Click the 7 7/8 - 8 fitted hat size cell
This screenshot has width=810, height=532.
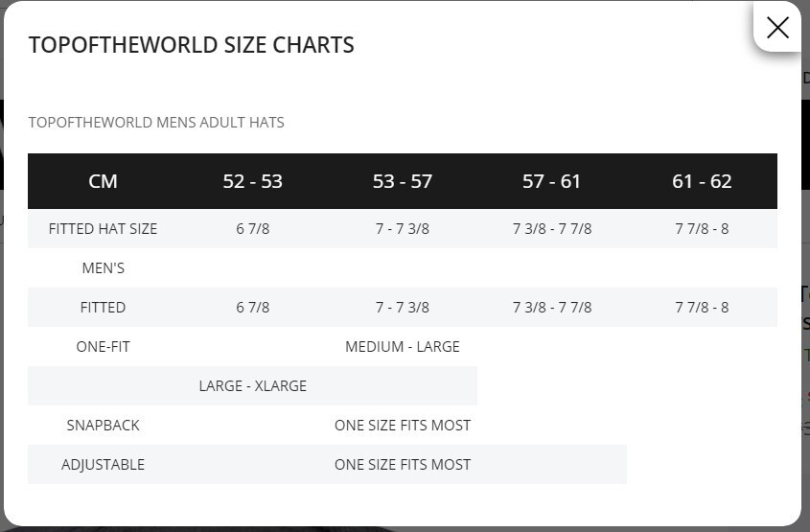(702, 229)
